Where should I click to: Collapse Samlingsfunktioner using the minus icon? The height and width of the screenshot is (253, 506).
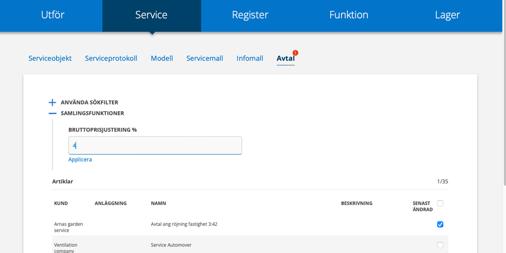click(x=52, y=113)
